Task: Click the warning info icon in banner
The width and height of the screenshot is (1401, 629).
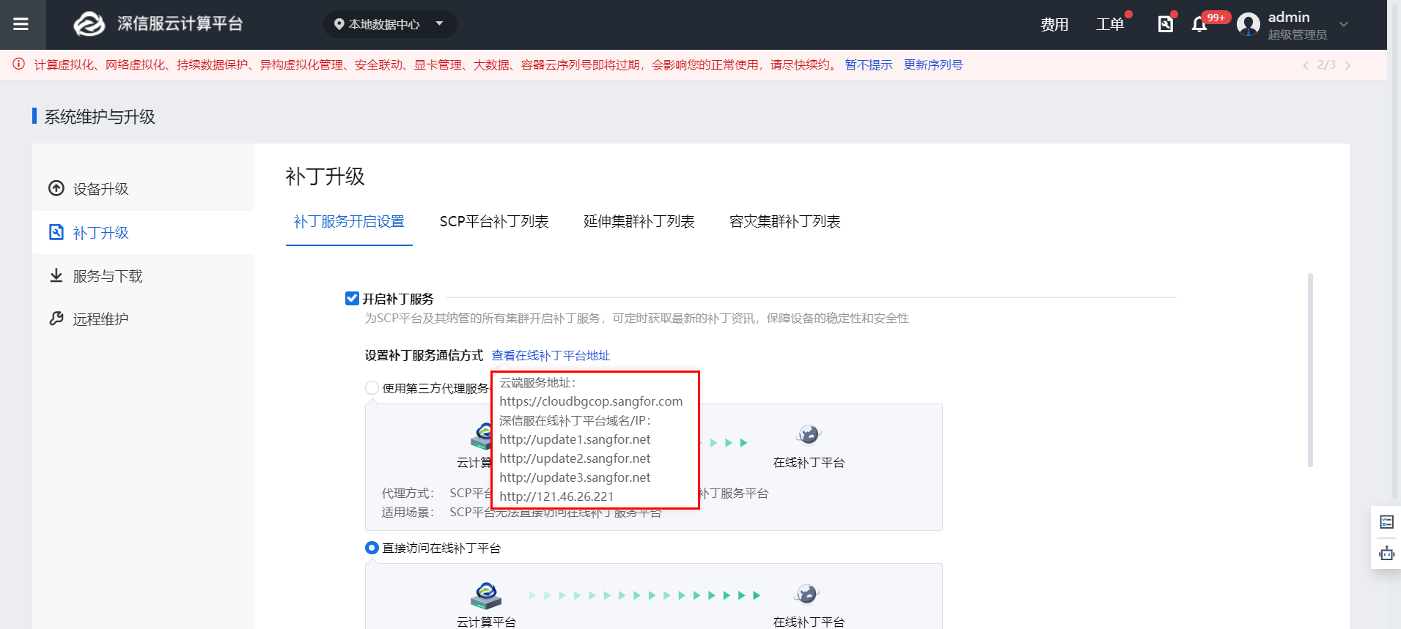Action: tap(19, 64)
